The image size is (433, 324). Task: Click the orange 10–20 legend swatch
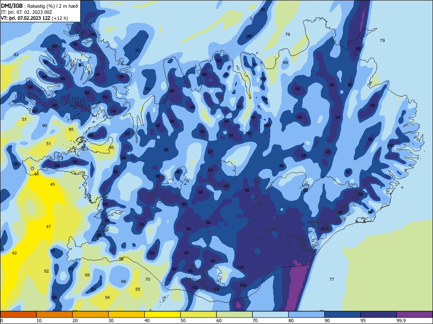coord(55,314)
